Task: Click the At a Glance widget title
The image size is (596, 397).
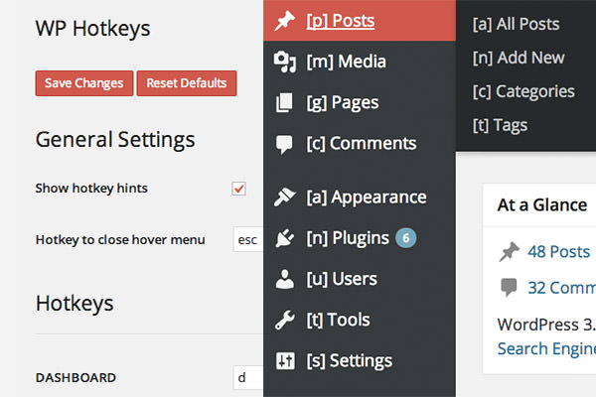Action: [x=542, y=205]
